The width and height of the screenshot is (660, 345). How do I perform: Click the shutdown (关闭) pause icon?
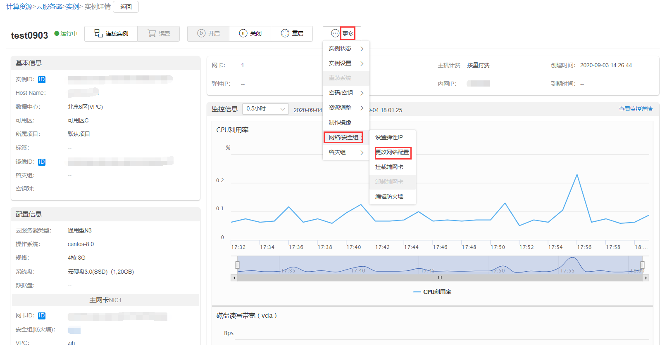[243, 33]
